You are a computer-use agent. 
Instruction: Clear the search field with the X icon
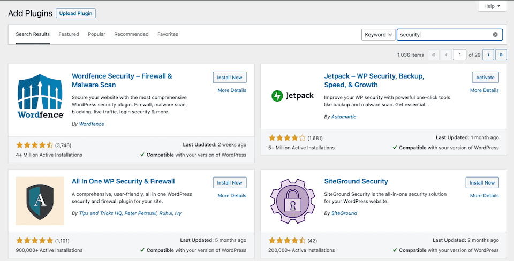click(495, 34)
